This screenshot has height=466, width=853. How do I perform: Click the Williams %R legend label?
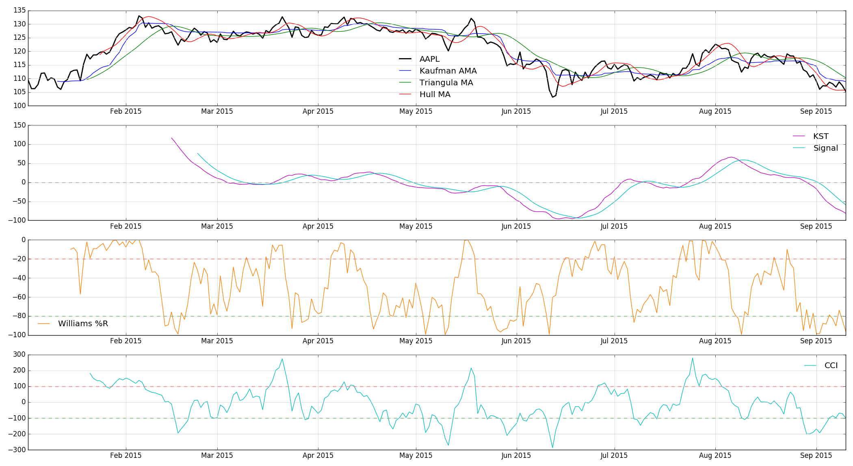tap(83, 324)
